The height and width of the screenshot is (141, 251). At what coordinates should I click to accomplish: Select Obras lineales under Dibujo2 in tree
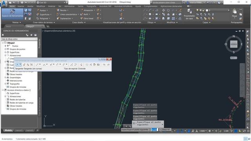coord(16,74)
